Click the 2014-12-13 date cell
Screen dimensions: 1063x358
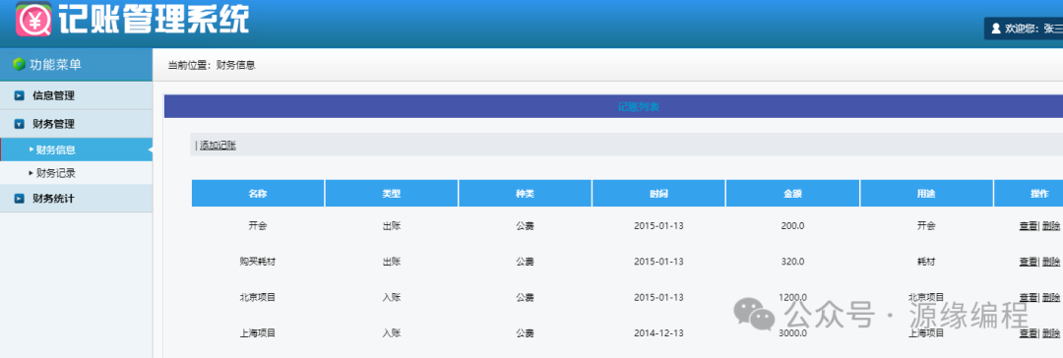[658, 332]
